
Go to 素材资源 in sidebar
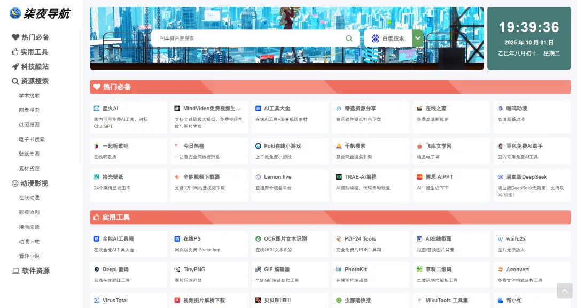(29, 168)
